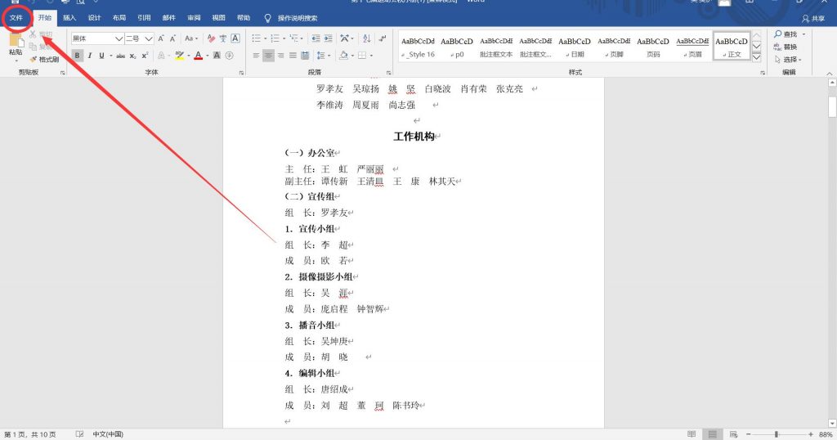Image resolution: width=837 pixels, height=440 pixels.
Task: Apply the _Style 16 style
Action: (x=418, y=47)
